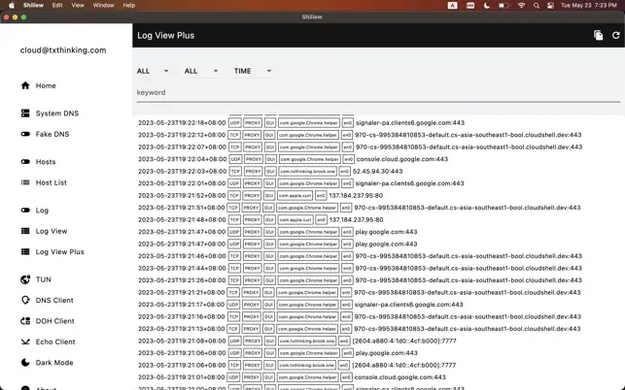Click the keyboard viewer icon in menu bar

click(470, 5)
